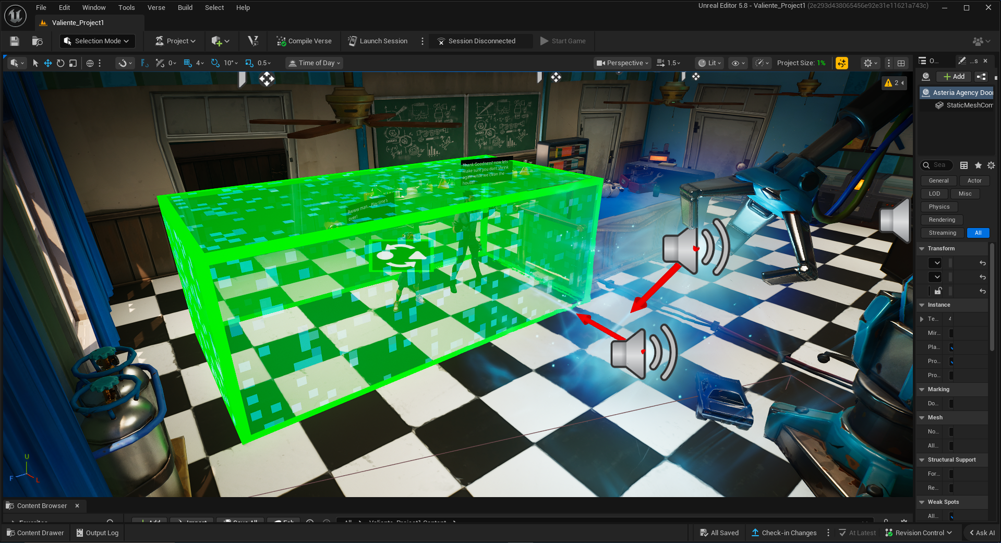Toggle the scale lock icon in Transform

pos(938,291)
